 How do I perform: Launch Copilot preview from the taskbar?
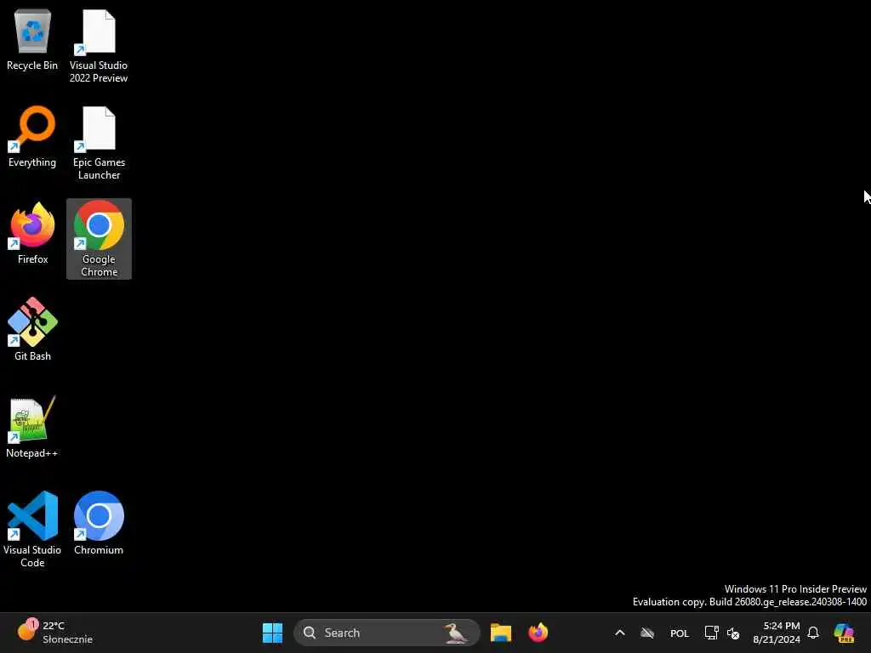[x=844, y=633]
